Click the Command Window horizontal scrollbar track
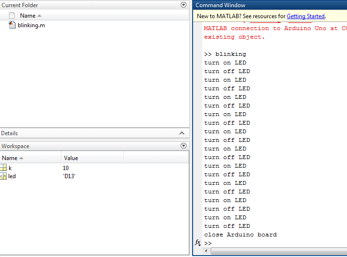The height and width of the screenshot is (257, 347). click(279, 251)
